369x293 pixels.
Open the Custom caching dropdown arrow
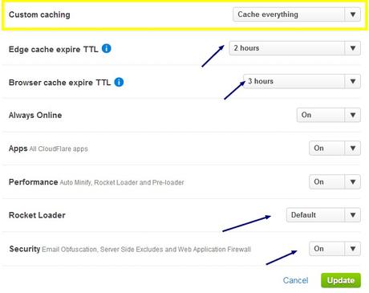pos(353,14)
